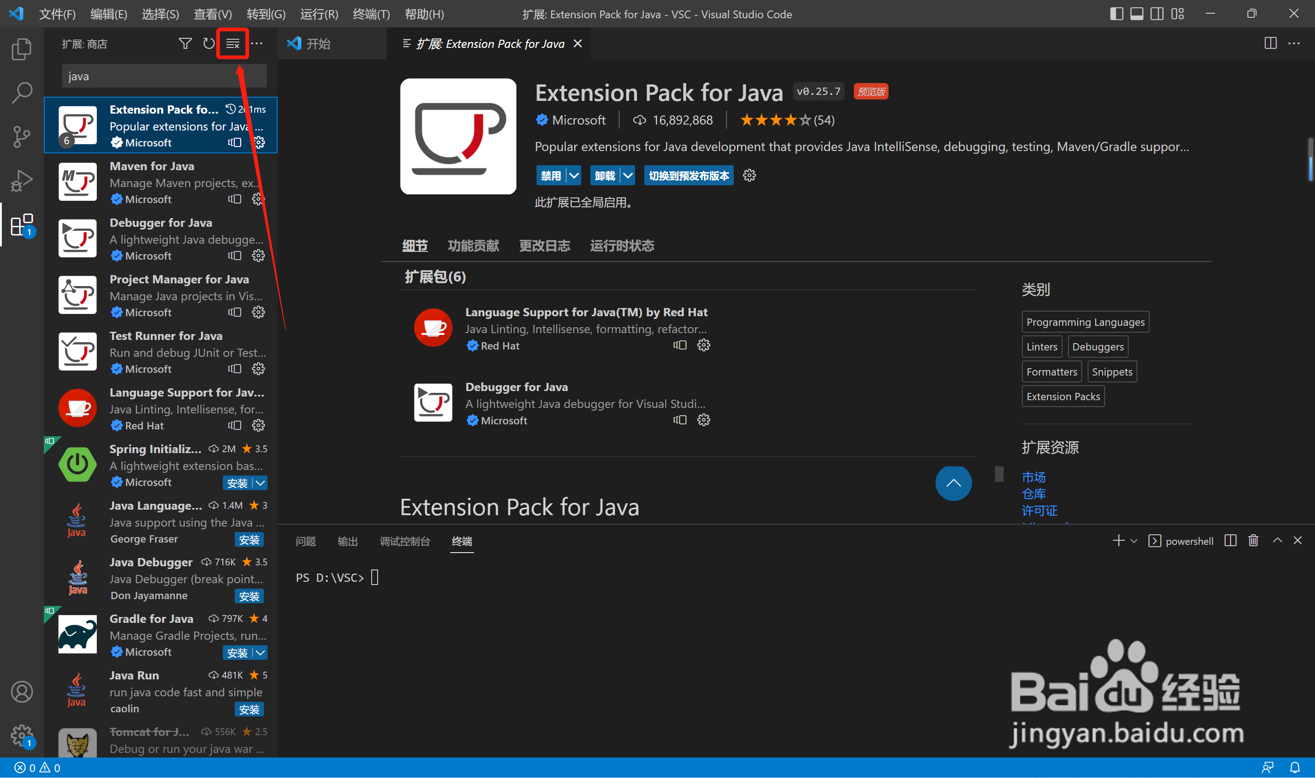Open the Accounts icon in activity bar

click(21, 692)
